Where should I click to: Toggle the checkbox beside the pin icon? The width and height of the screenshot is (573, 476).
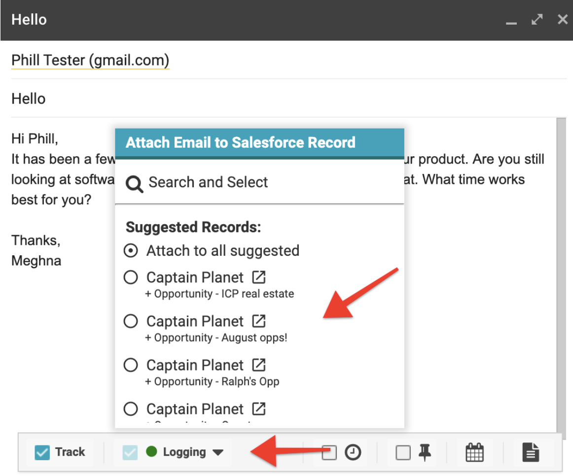pyautogui.click(x=403, y=453)
